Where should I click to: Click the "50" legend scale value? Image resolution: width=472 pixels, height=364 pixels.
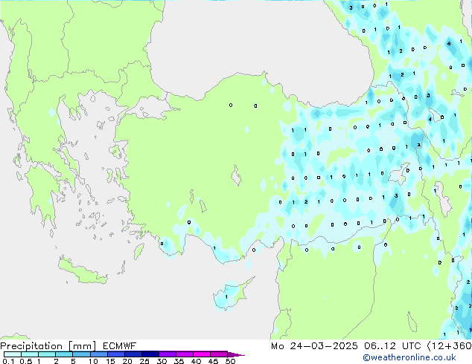[x=230, y=361]
